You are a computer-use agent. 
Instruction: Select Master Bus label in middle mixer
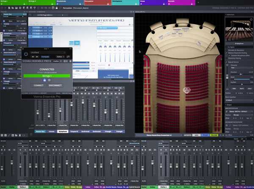coord(40,131)
